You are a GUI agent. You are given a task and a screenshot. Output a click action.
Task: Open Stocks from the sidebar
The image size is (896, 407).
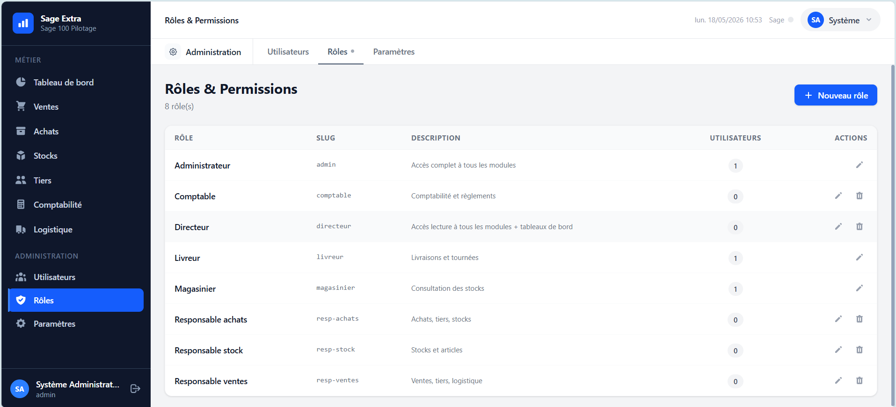click(x=76, y=155)
